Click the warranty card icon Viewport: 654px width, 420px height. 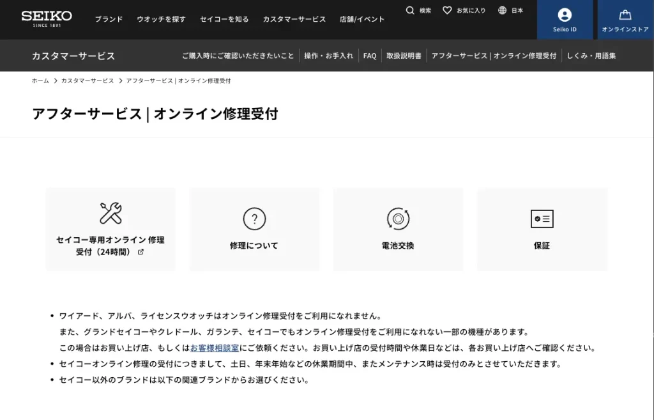point(542,219)
